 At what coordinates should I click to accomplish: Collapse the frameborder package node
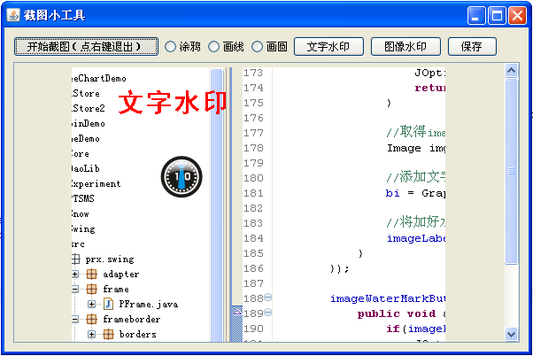pyautogui.click(x=75, y=319)
